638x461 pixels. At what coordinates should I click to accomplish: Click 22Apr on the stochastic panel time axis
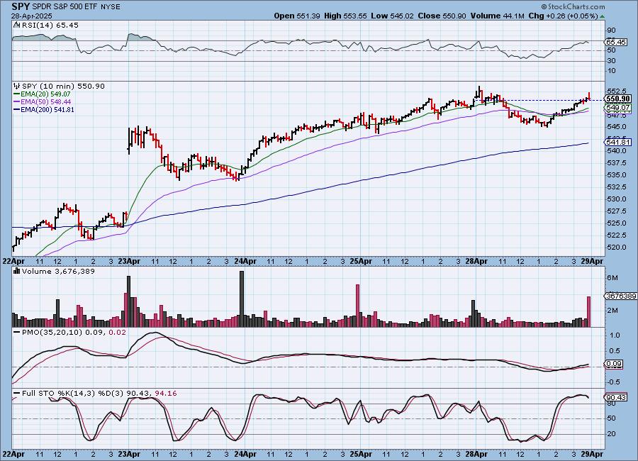click(x=14, y=454)
